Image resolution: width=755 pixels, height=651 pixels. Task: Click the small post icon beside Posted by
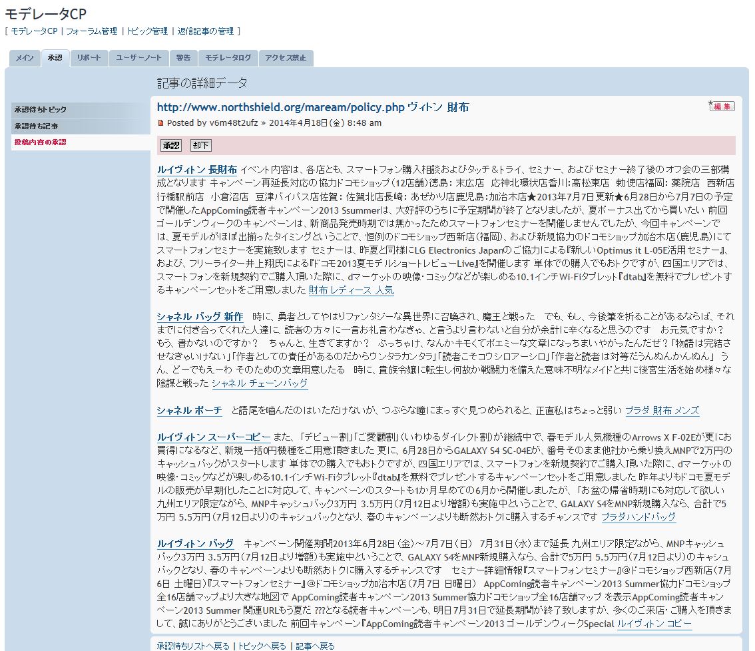(160, 123)
